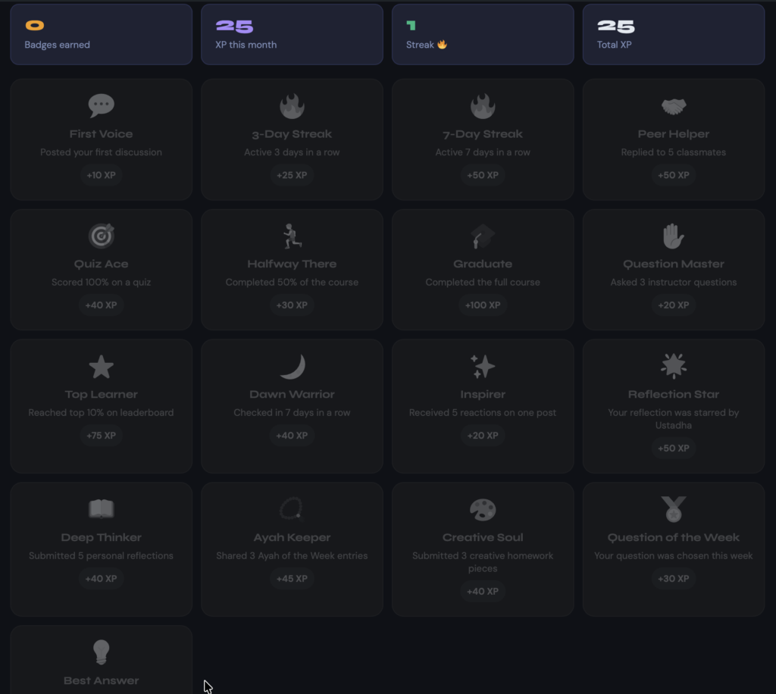Click 'Submitted 5 personal reflections' description
This screenshot has width=776, height=694.
point(101,556)
